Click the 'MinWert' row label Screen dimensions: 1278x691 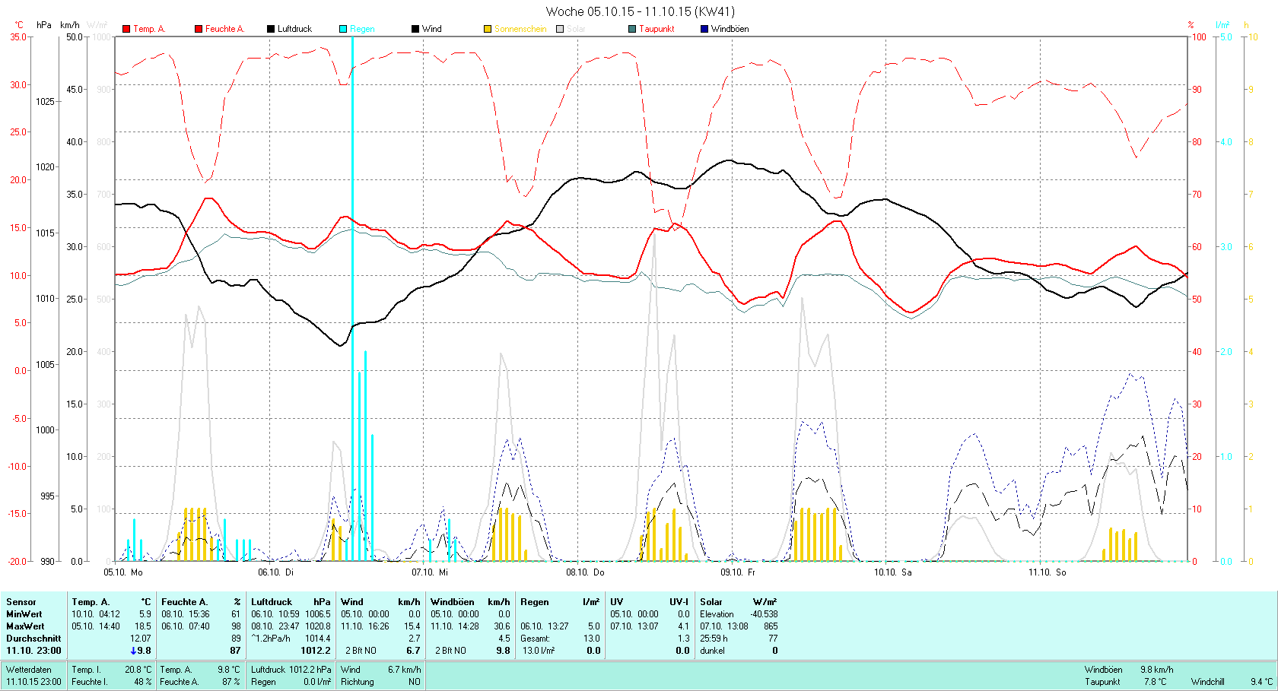(24, 613)
